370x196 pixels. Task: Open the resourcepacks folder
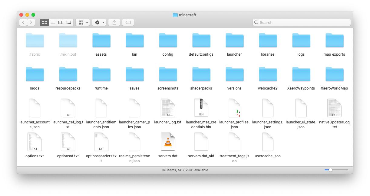pos(68,74)
